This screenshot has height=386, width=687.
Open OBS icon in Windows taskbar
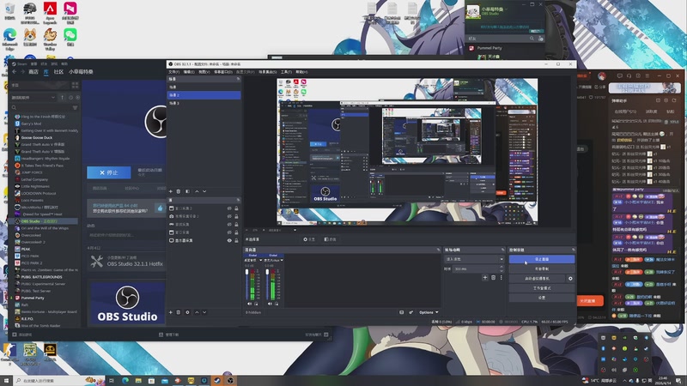click(230, 381)
